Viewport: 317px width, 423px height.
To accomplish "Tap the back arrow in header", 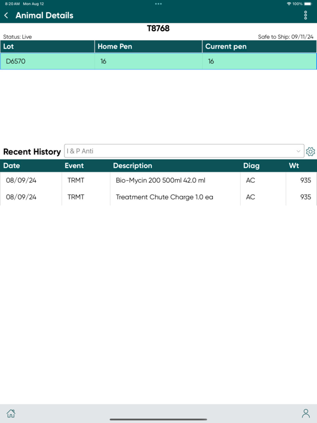I will click(x=7, y=15).
